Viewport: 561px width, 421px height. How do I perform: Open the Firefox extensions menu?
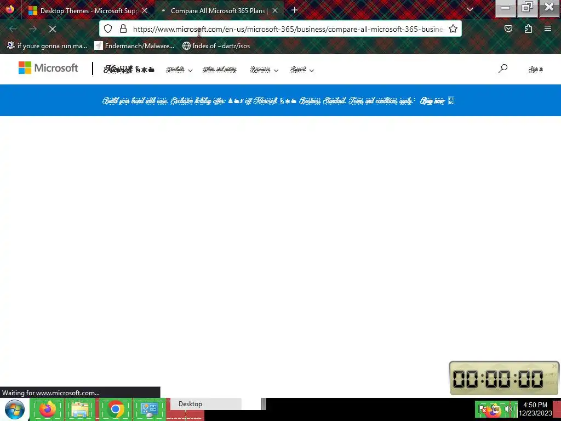528,29
